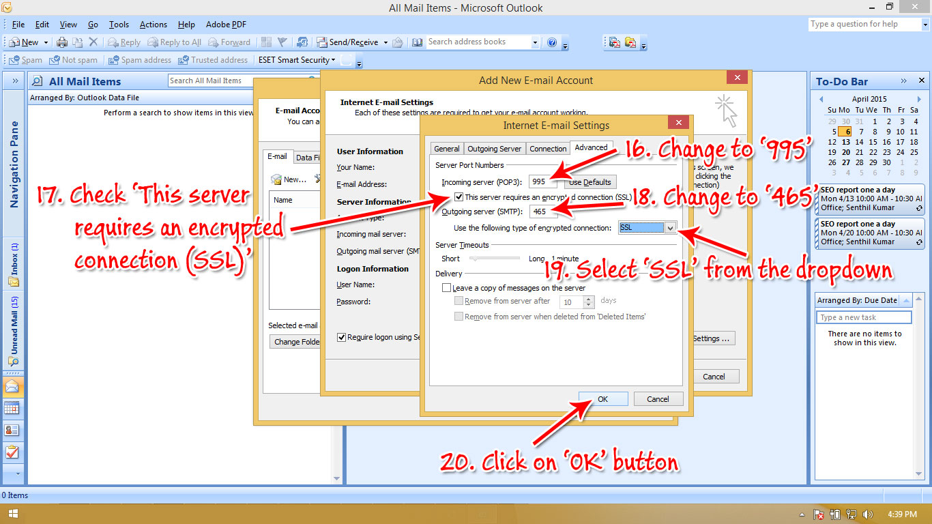Click the OK button
The width and height of the screenshot is (932, 524).
coord(602,398)
